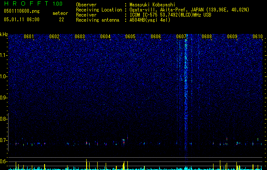Click the 0.6 kHz axis label
This screenshot has height=170, width=267.
coord(4,161)
